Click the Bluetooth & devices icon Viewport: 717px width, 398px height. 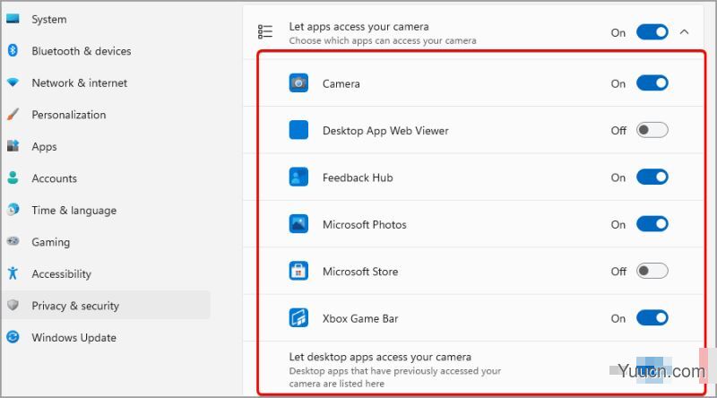13,50
